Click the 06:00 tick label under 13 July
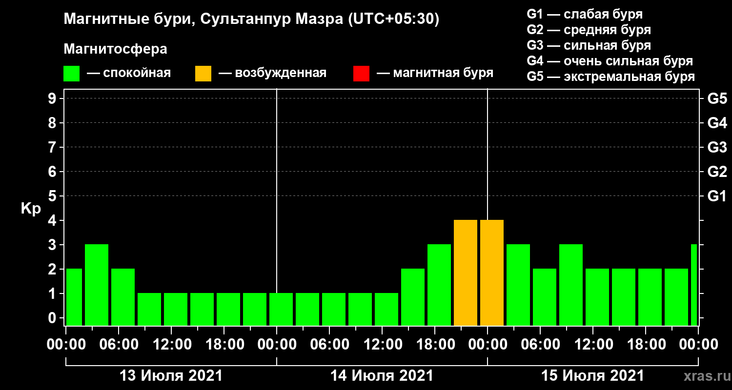This screenshot has height=390, width=732. 119,344
